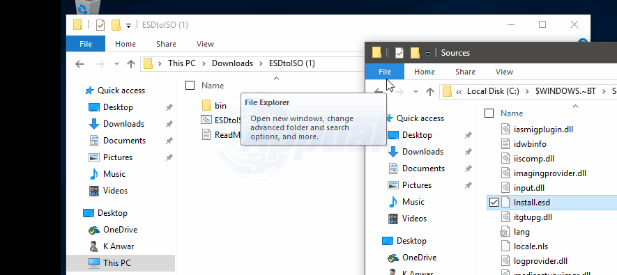The image size is (617, 275).
Task: Open recent locations dropdown in Sources window
Action: click(x=416, y=92)
